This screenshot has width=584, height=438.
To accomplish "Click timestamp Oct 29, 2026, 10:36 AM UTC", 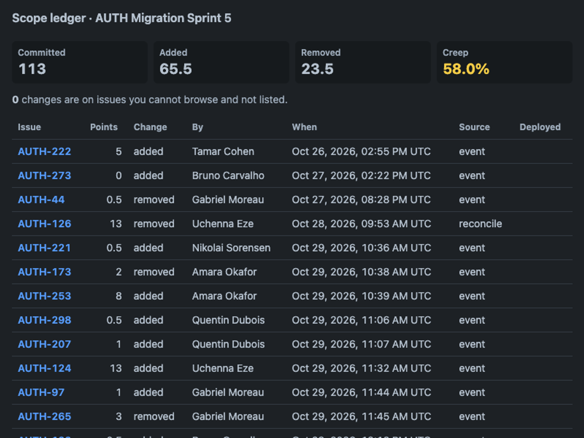I will point(362,248).
